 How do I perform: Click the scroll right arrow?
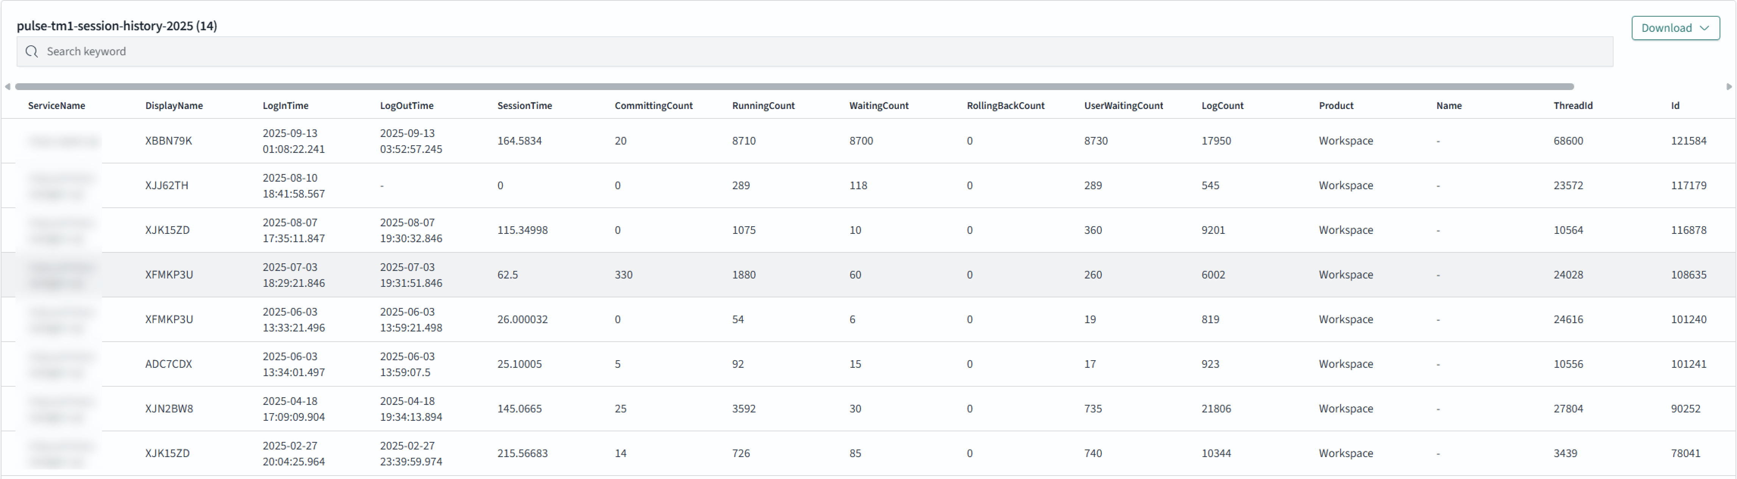(x=1729, y=86)
